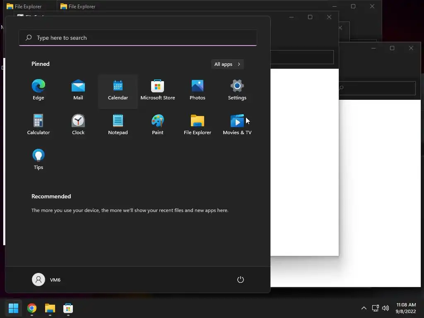Open network status tray icon
This screenshot has height=318, width=424.
(375, 308)
